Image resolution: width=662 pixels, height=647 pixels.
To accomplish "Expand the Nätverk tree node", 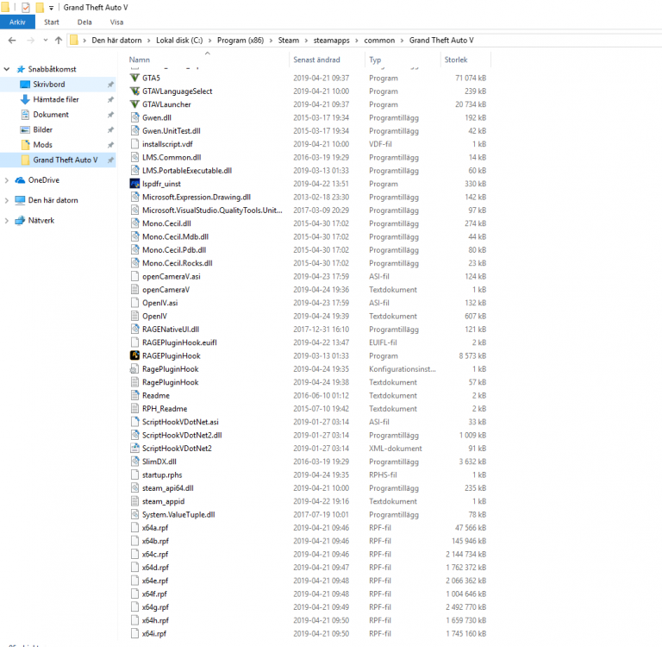I will coord(7,220).
